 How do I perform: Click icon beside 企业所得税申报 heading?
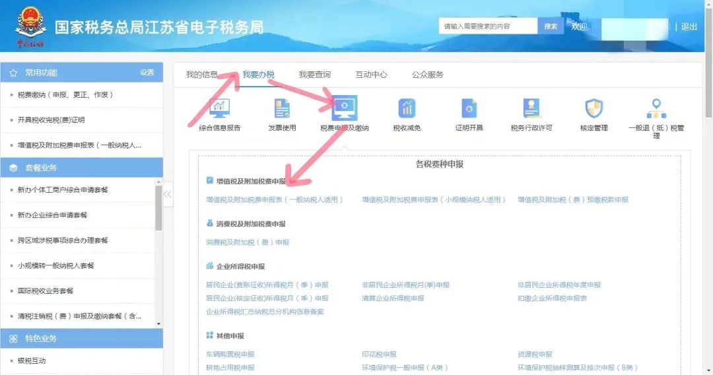point(210,266)
